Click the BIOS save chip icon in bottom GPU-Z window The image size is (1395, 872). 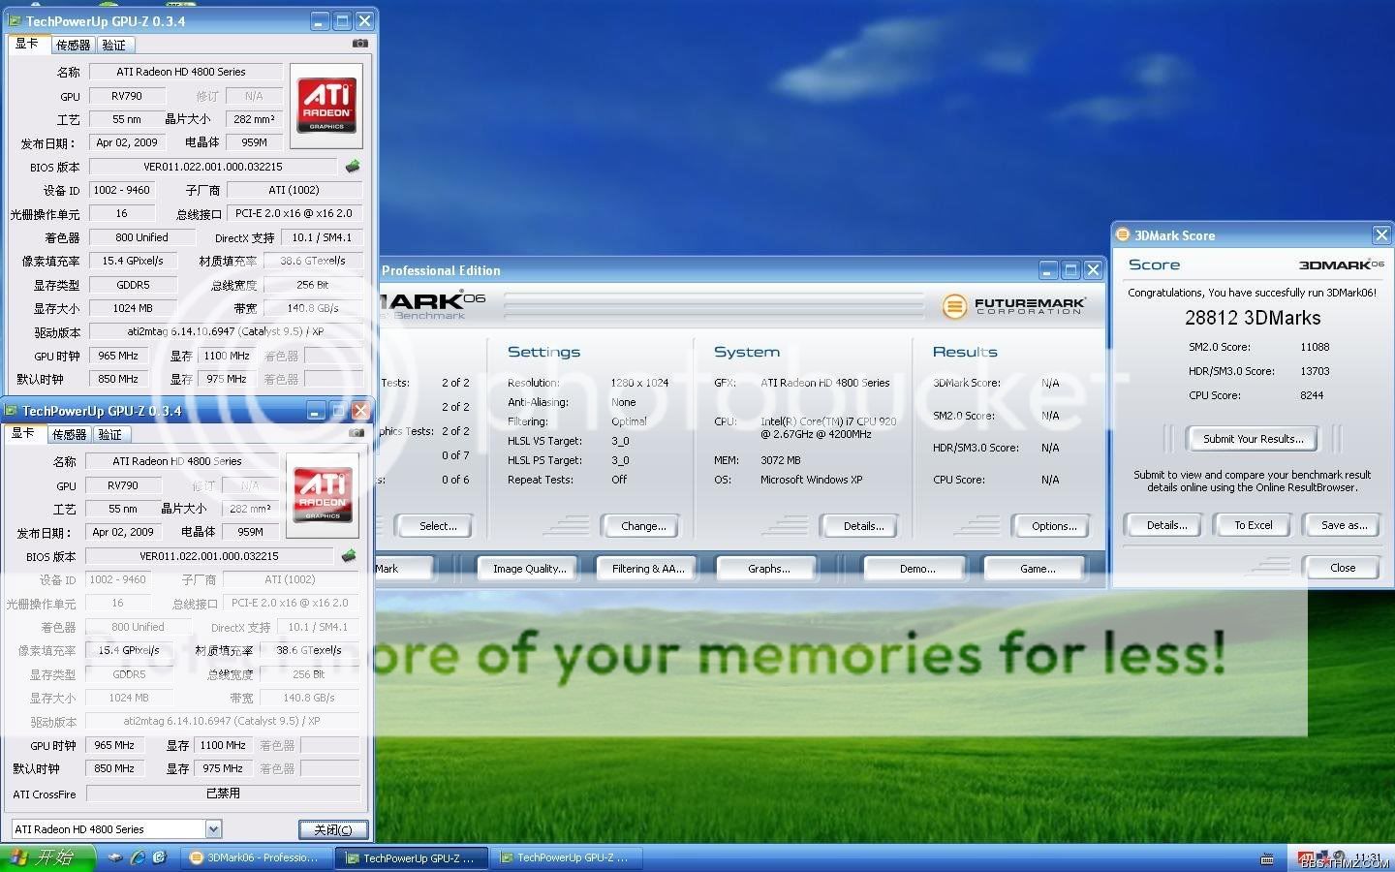pyautogui.click(x=349, y=555)
